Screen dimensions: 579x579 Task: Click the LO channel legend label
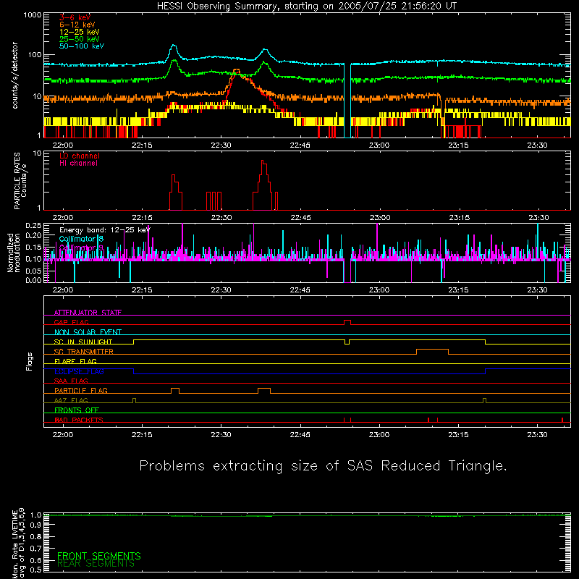[79, 156]
